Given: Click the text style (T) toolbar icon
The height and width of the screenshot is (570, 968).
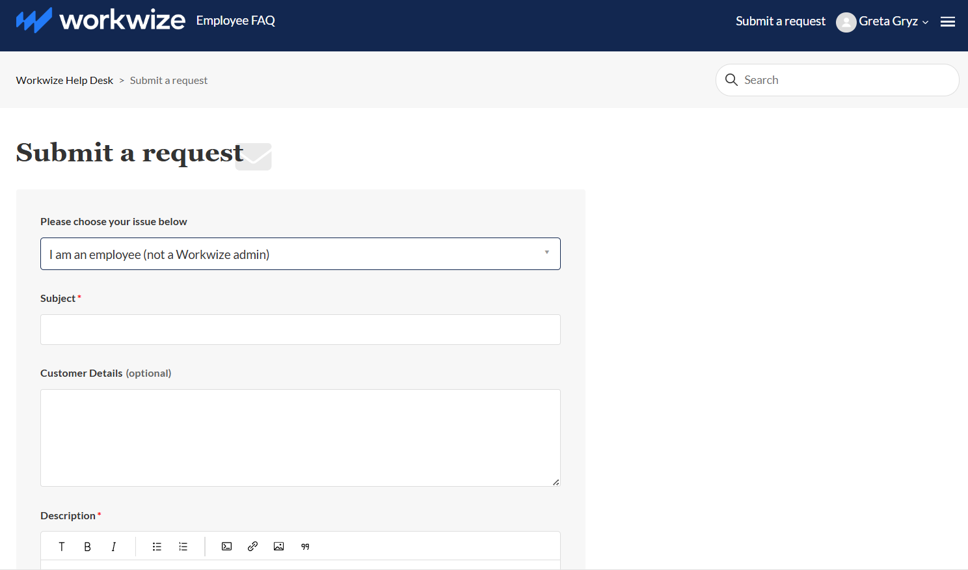Looking at the screenshot, I should (x=62, y=547).
